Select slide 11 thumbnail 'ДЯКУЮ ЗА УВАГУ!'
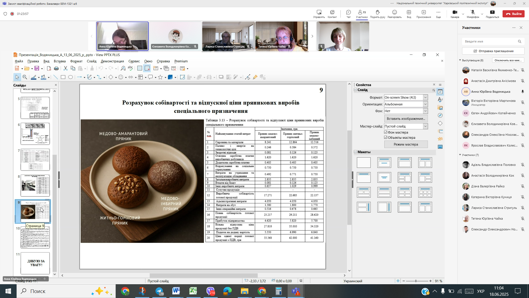 pos(35,263)
